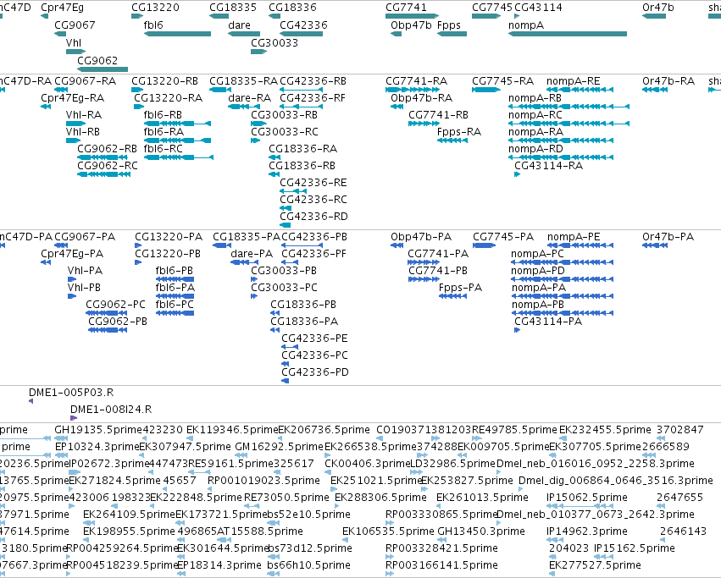Click the Vhl gene label
The width and height of the screenshot is (721, 578).
click(74, 42)
